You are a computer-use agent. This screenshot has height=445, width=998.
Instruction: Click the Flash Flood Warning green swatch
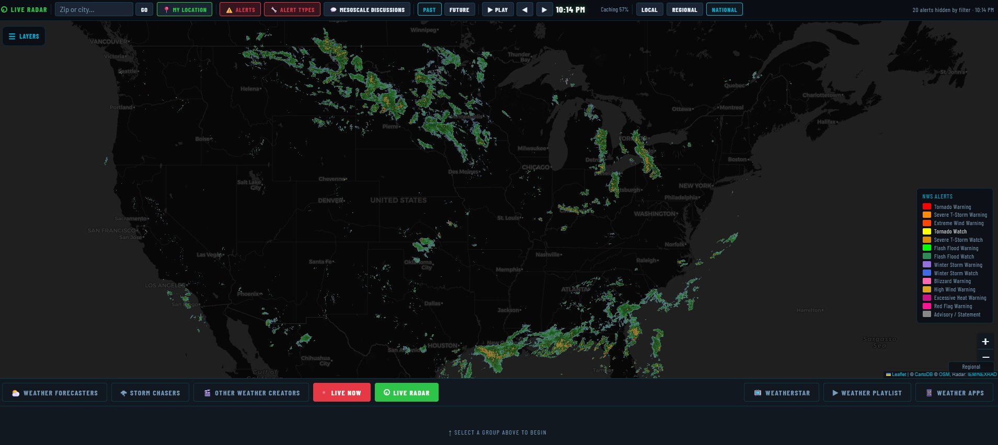click(x=926, y=248)
